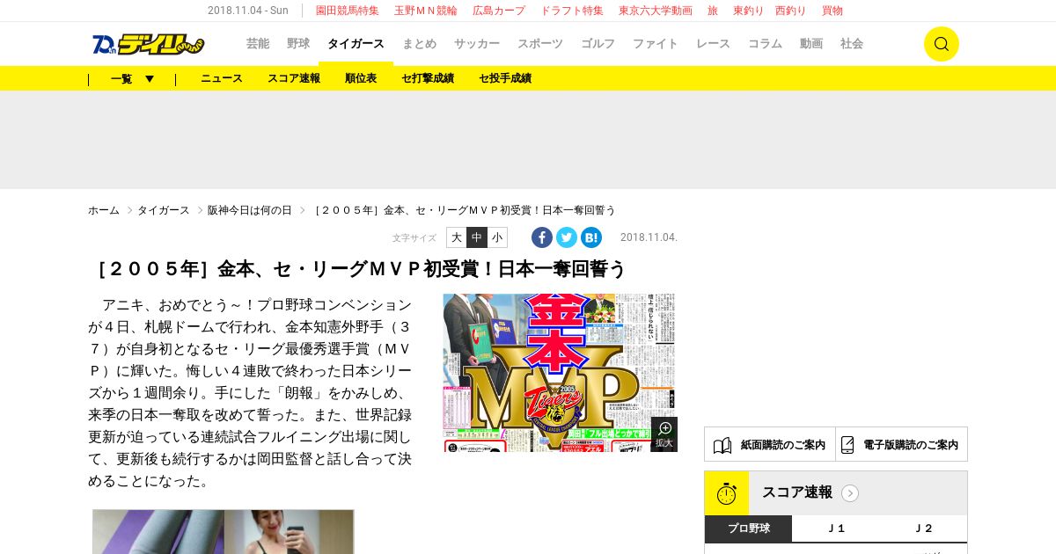1056x554 pixels.
Task: Open the コラム navigation section
Action: [x=765, y=43]
